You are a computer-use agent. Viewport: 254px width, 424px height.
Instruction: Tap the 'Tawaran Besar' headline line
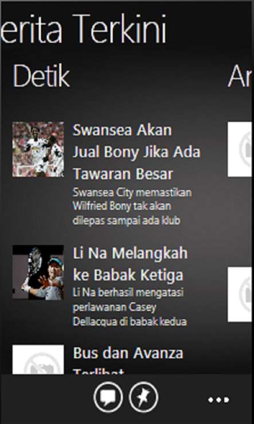[123, 174]
